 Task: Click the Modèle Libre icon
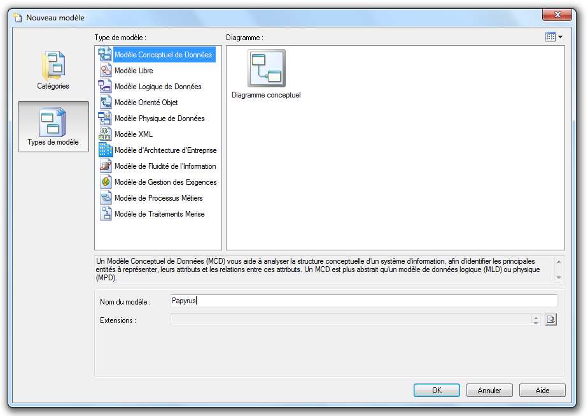coord(105,71)
